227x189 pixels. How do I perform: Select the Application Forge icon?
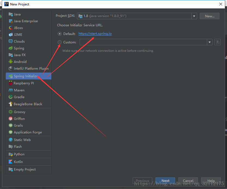(x=11, y=132)
